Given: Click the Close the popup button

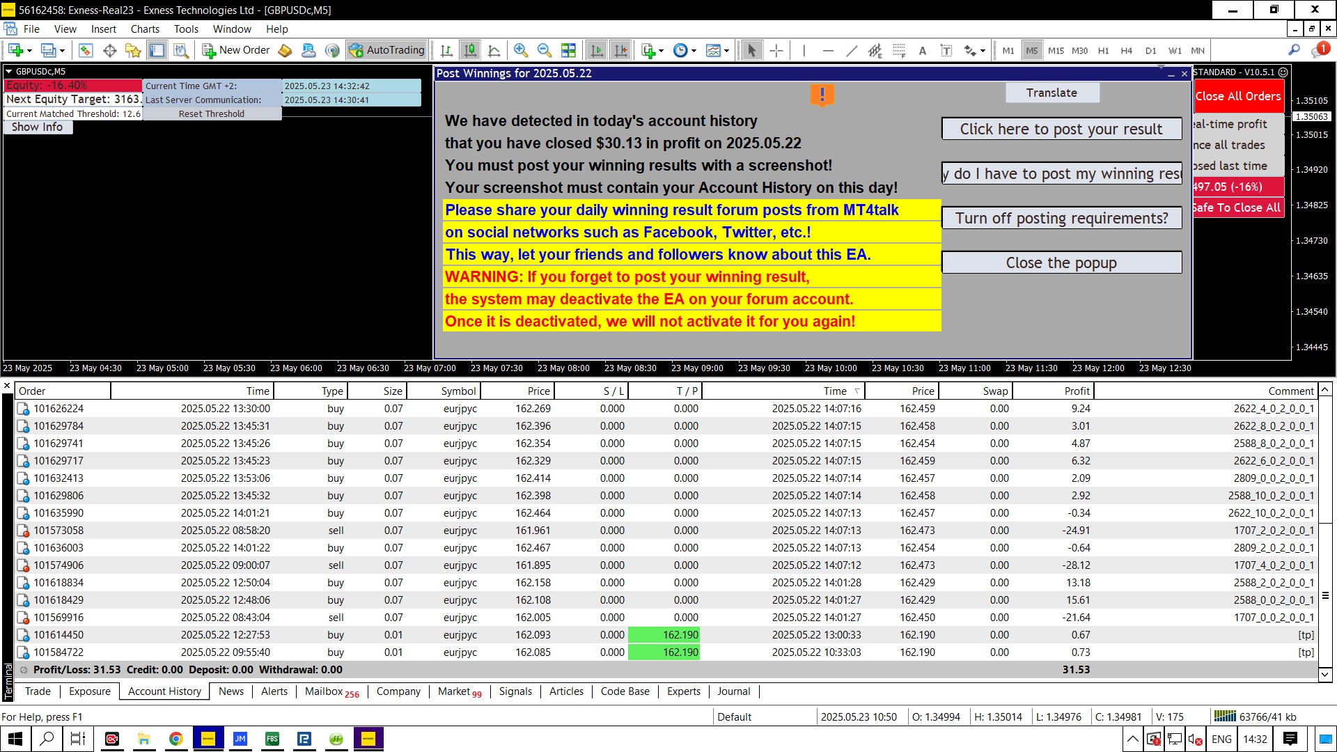Looking at the screenshot, I should 1061,263.
